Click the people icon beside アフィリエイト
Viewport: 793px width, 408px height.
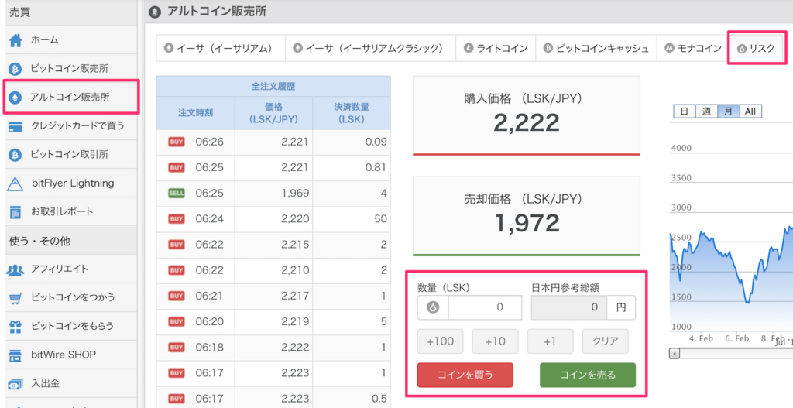coord(15,269)
